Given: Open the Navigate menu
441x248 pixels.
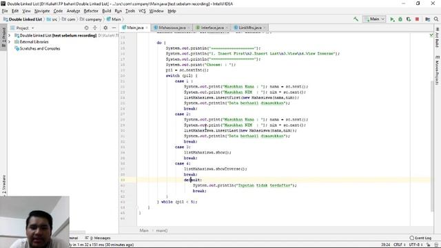Looking at the screenshot, I should (42, 11).
